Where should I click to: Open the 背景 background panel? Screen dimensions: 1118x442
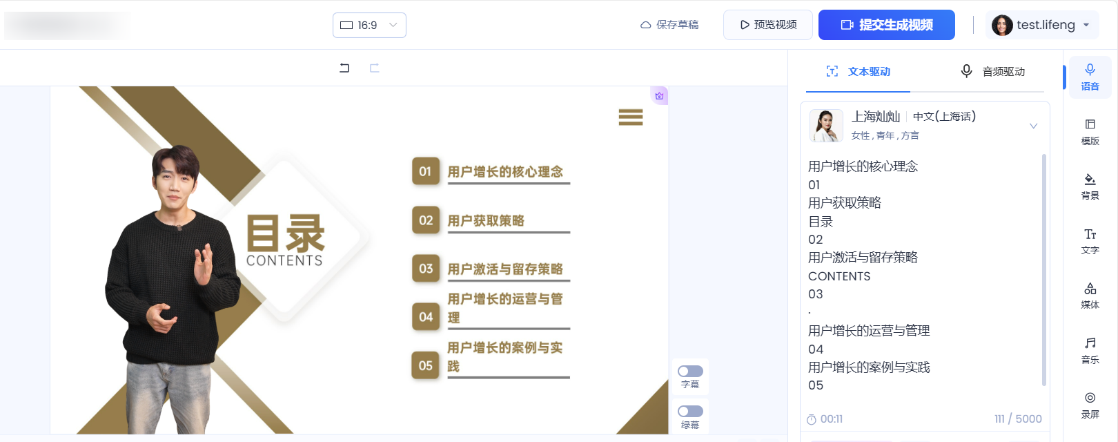click(x=1090, y=186)
